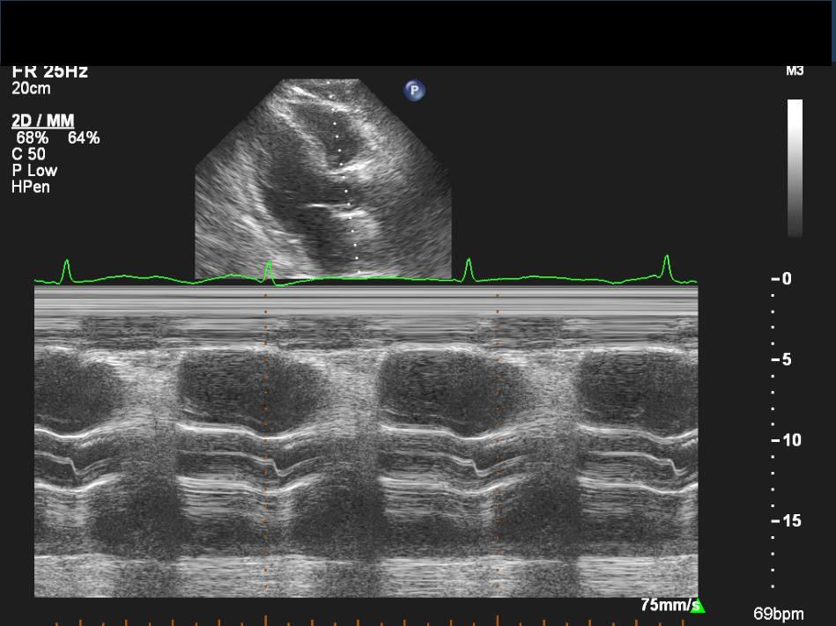836x626 pixels.
Task: Click the 75mm/s sweep speed label
Action: click(x=665, y=606)
